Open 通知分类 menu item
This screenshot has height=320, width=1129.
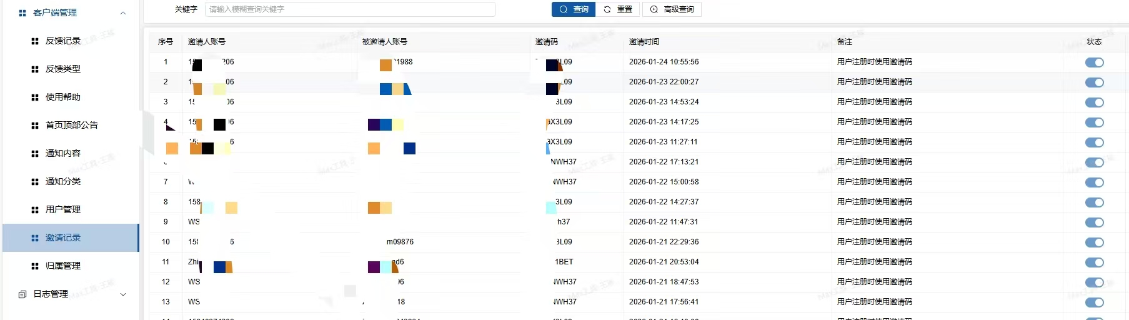pos(71,182)
